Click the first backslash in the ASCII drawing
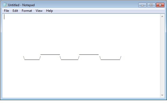 click(24, 58)
